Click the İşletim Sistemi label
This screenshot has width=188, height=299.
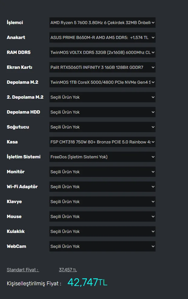pos(24,157)
